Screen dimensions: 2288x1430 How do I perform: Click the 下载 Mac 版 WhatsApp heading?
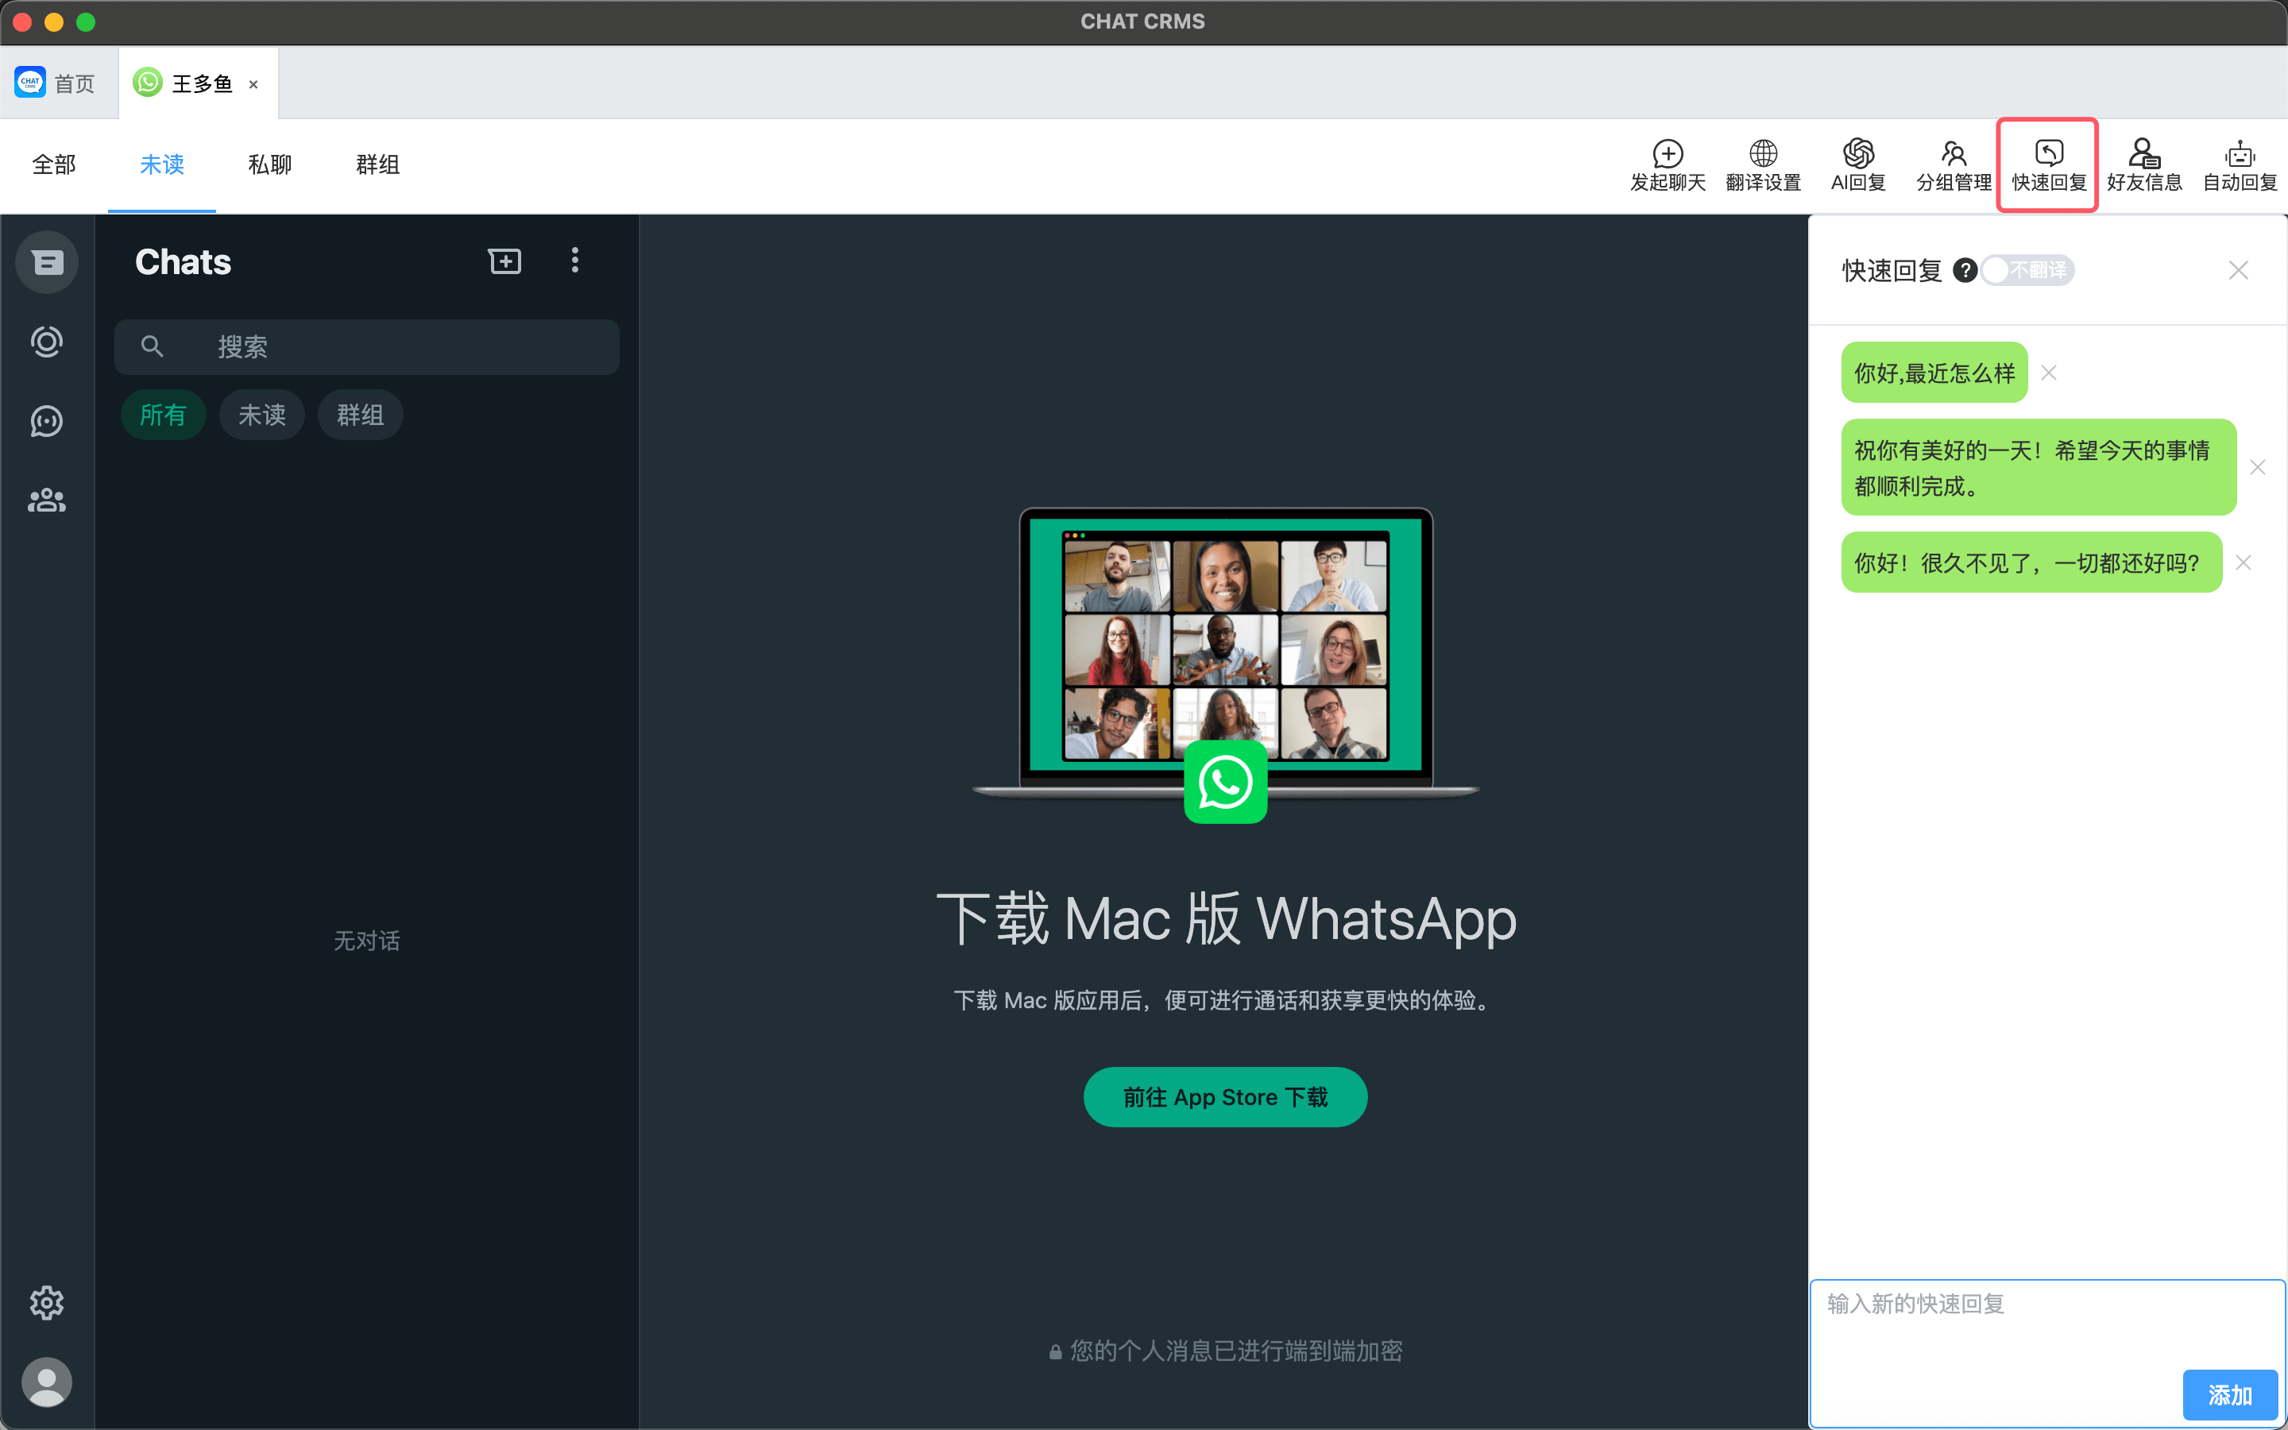coord(1225,918)
